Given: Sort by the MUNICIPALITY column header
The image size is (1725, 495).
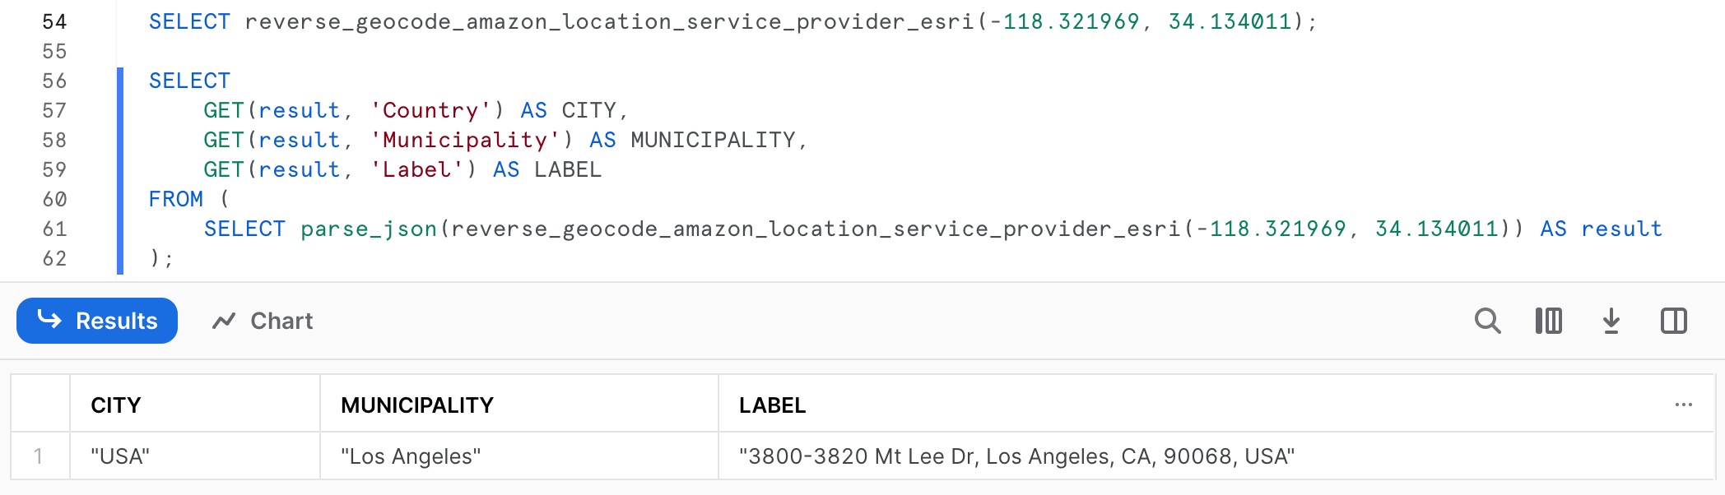Looking at the screenshot, I should (416, 405).
